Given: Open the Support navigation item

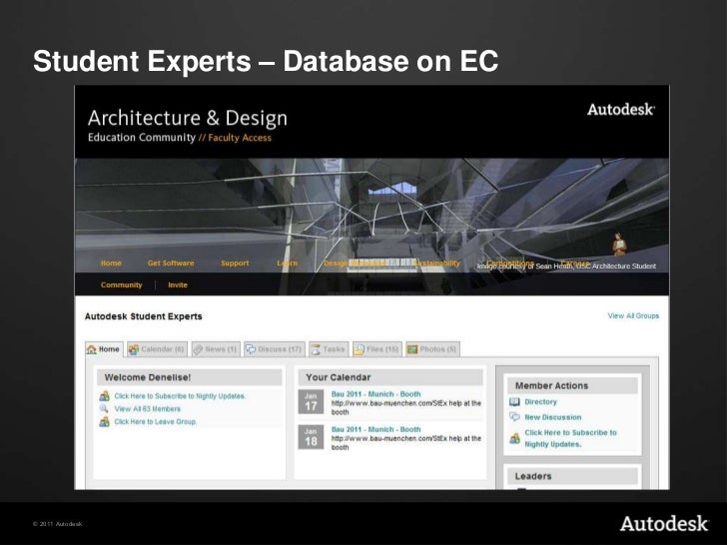Looking at the screenshot, I should point(235,264).
